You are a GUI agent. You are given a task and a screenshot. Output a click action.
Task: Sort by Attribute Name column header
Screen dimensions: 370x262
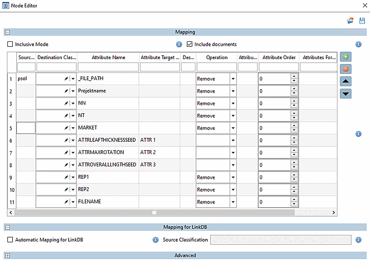coord(109,58)
